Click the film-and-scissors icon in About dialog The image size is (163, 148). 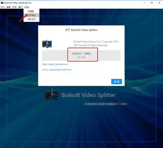(47, 44)
